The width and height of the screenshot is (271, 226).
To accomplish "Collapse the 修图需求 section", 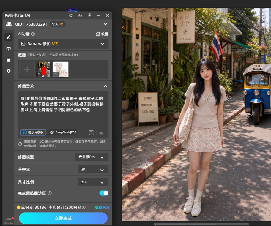I will (x=105, y=86).
